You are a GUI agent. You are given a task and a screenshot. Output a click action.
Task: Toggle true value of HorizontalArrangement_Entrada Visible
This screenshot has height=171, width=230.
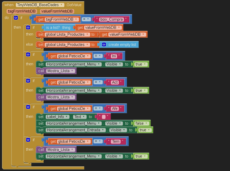(144, 130)
